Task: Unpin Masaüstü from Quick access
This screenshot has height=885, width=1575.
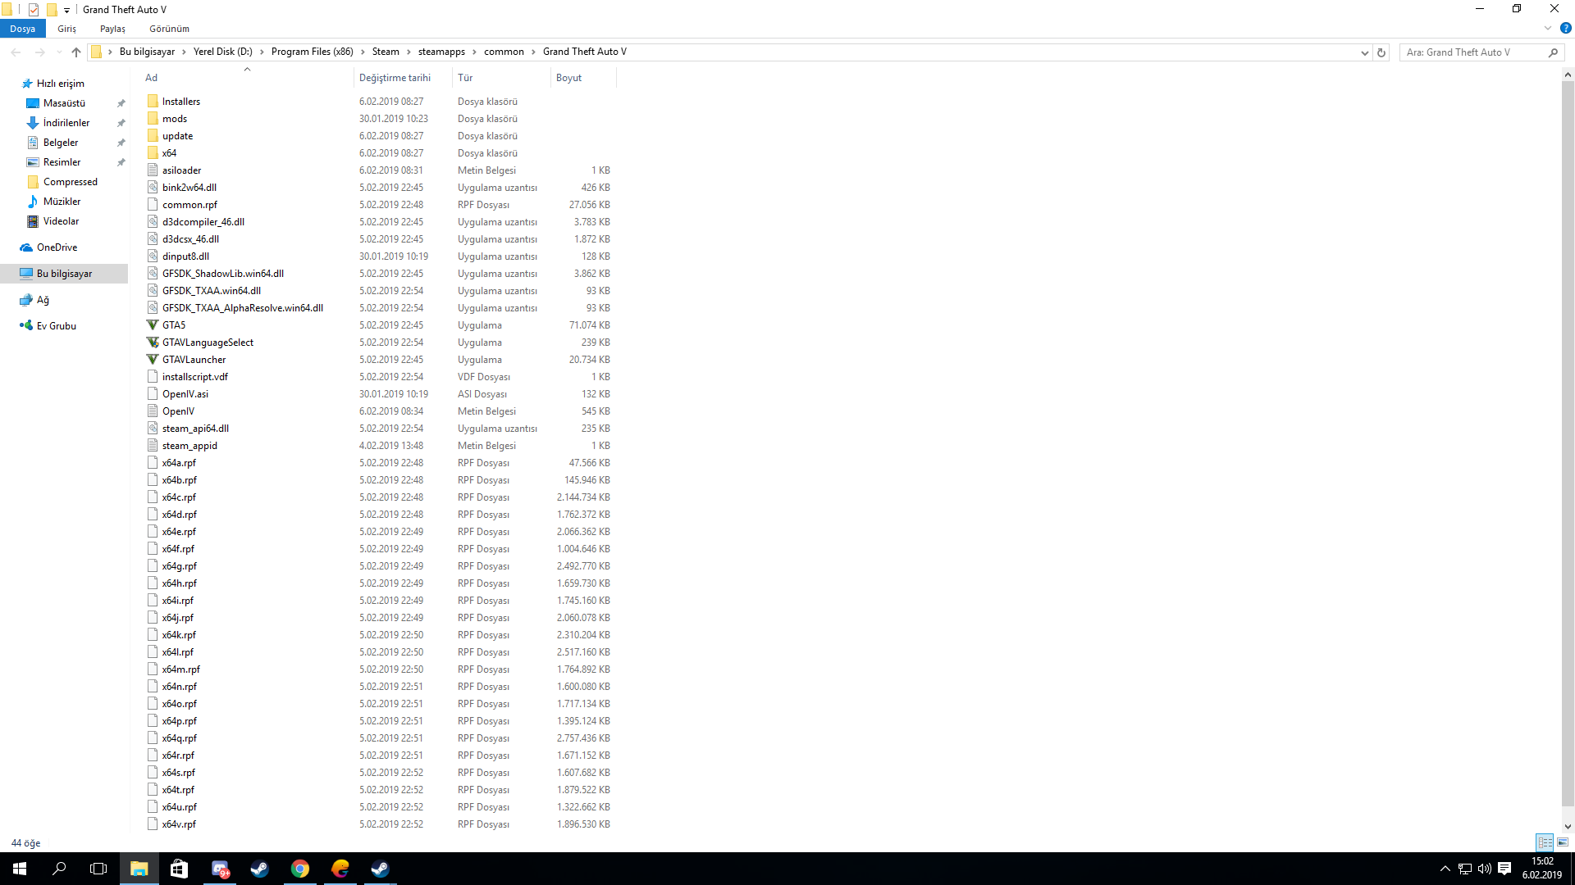Action: coord(121,103)
